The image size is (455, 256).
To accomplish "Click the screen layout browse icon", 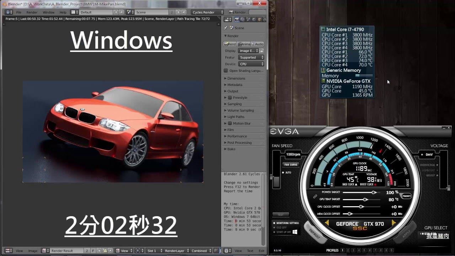I will point(74,12).
